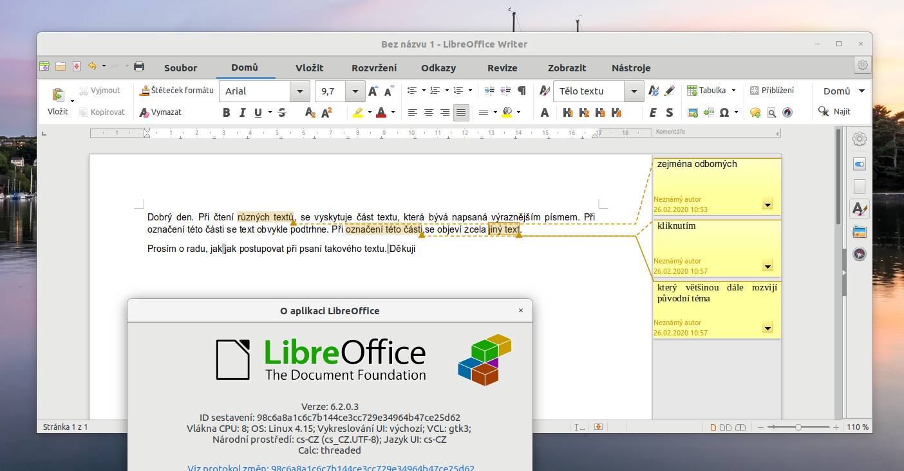This screenshot has width=904, height=471.
Task: Close the O aplikaci LibreOffice dialog
Action: click(521, 310)
